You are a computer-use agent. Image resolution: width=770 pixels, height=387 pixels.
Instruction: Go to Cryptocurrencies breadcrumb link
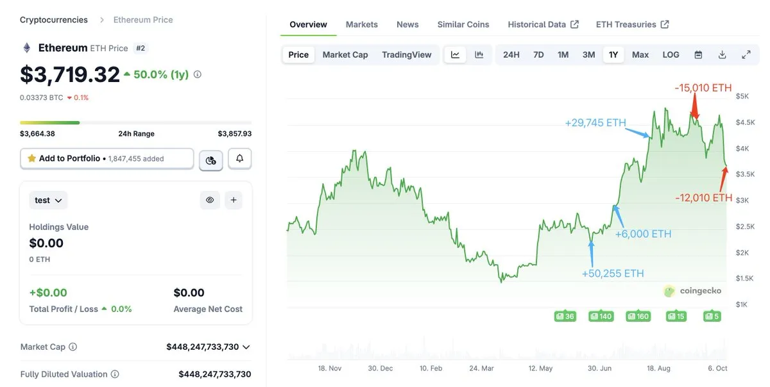(x=54, y=20)
